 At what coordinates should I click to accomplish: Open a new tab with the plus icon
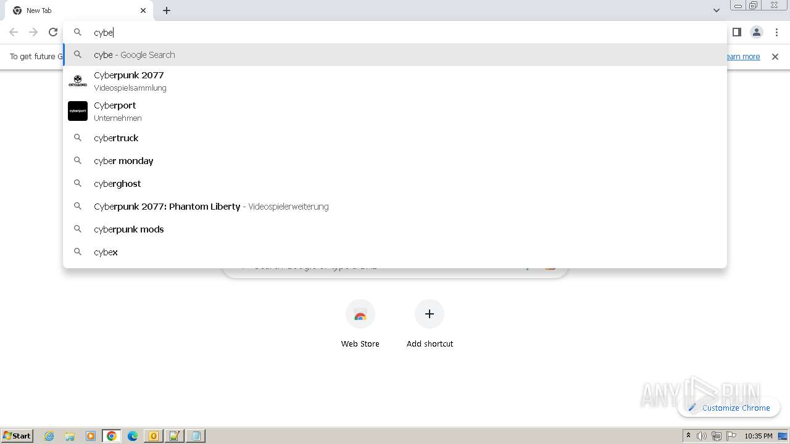(x=167, y=10)
